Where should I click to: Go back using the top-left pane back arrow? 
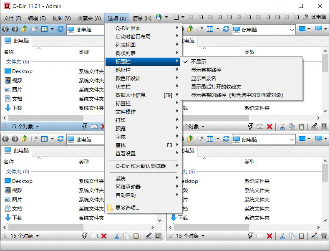5,29
